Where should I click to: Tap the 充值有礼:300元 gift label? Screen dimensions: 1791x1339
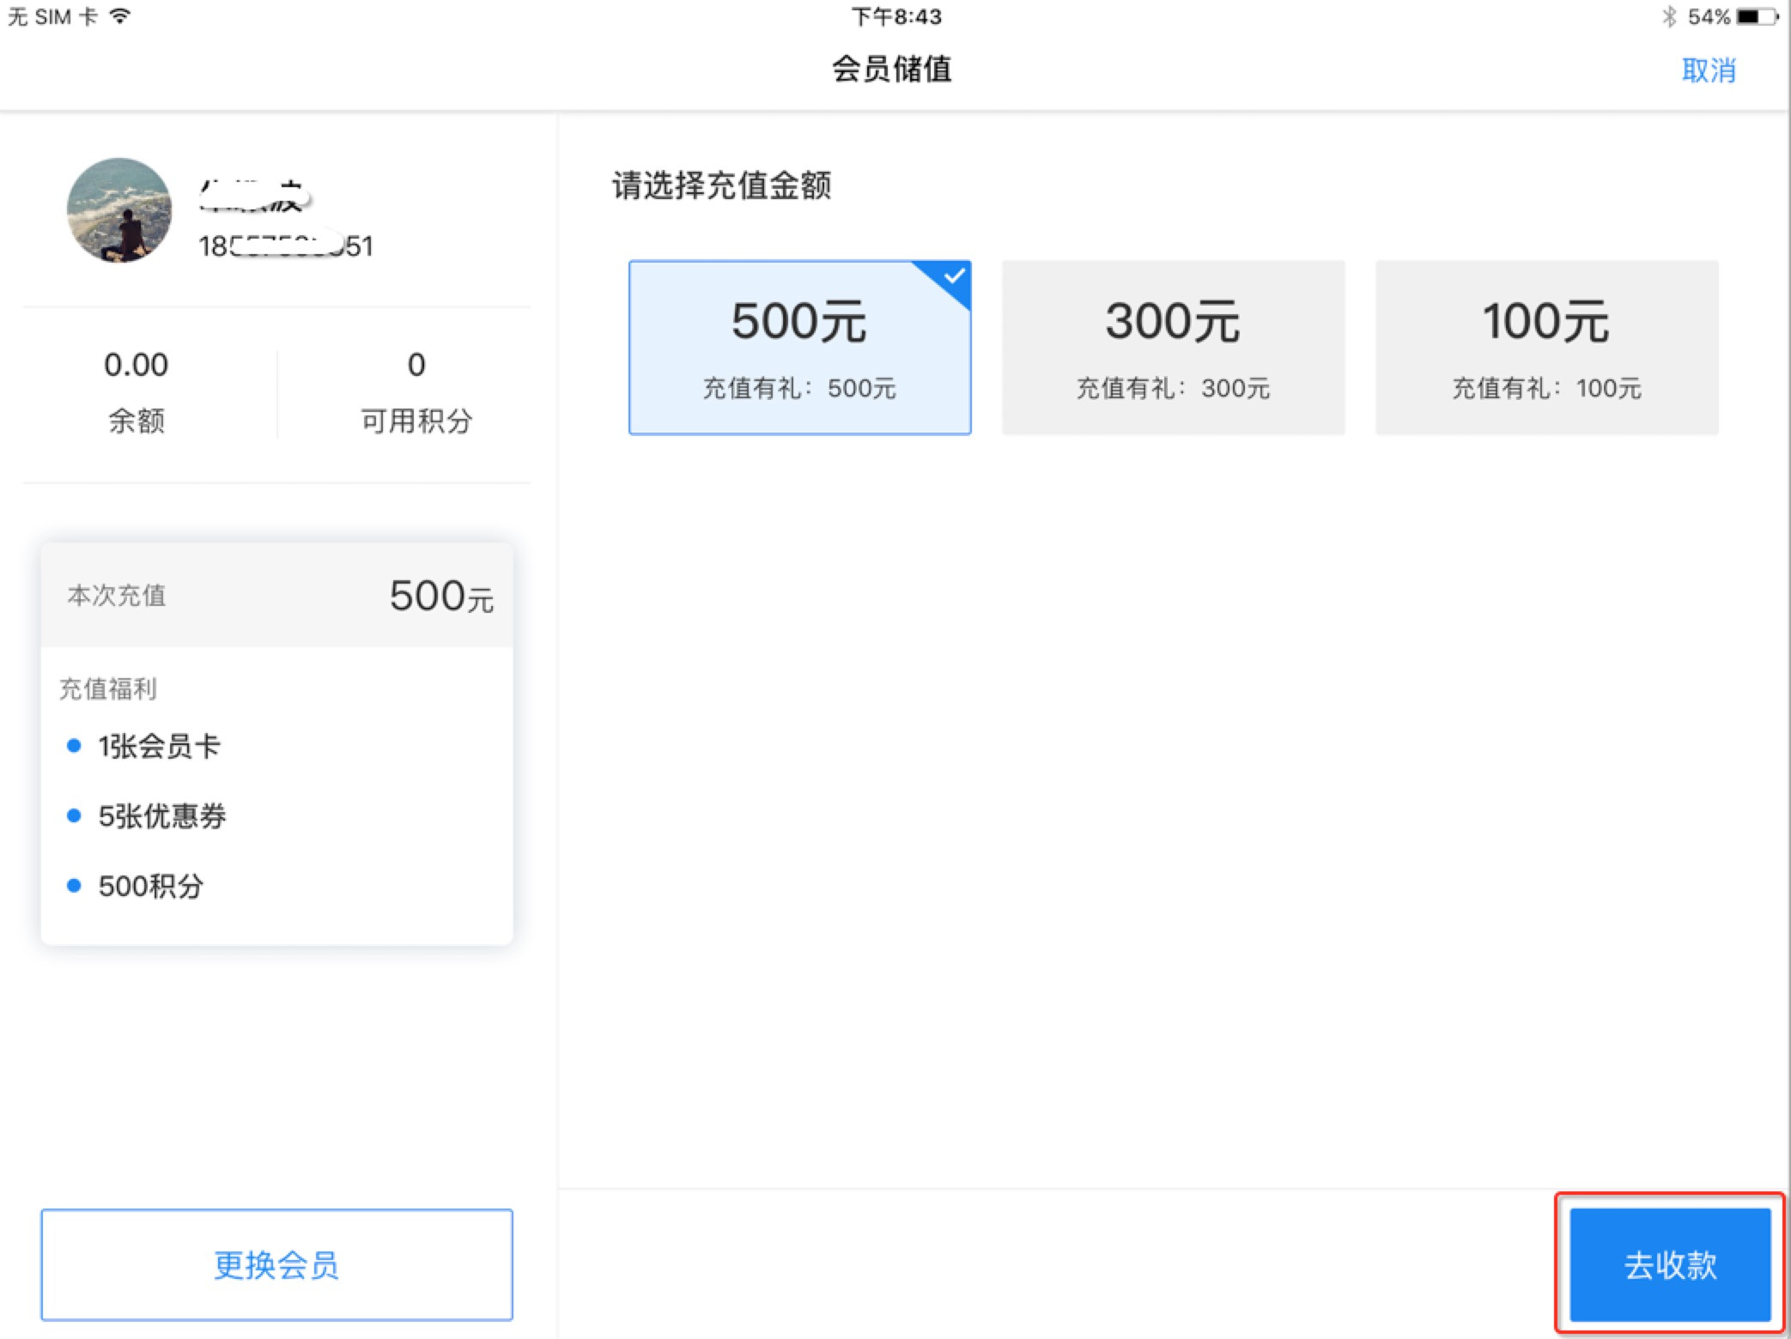point(1173,388)
